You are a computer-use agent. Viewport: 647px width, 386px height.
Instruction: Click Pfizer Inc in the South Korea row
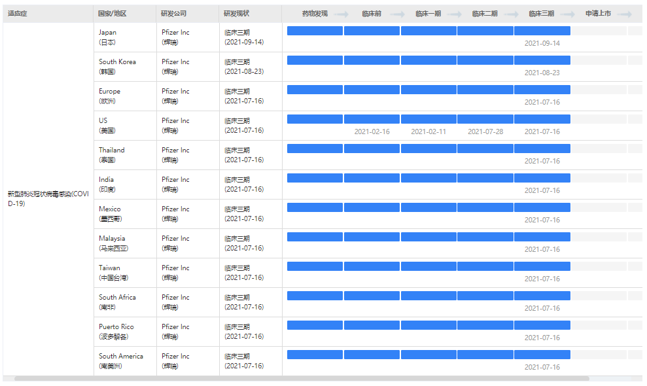(x=175, y=61)
